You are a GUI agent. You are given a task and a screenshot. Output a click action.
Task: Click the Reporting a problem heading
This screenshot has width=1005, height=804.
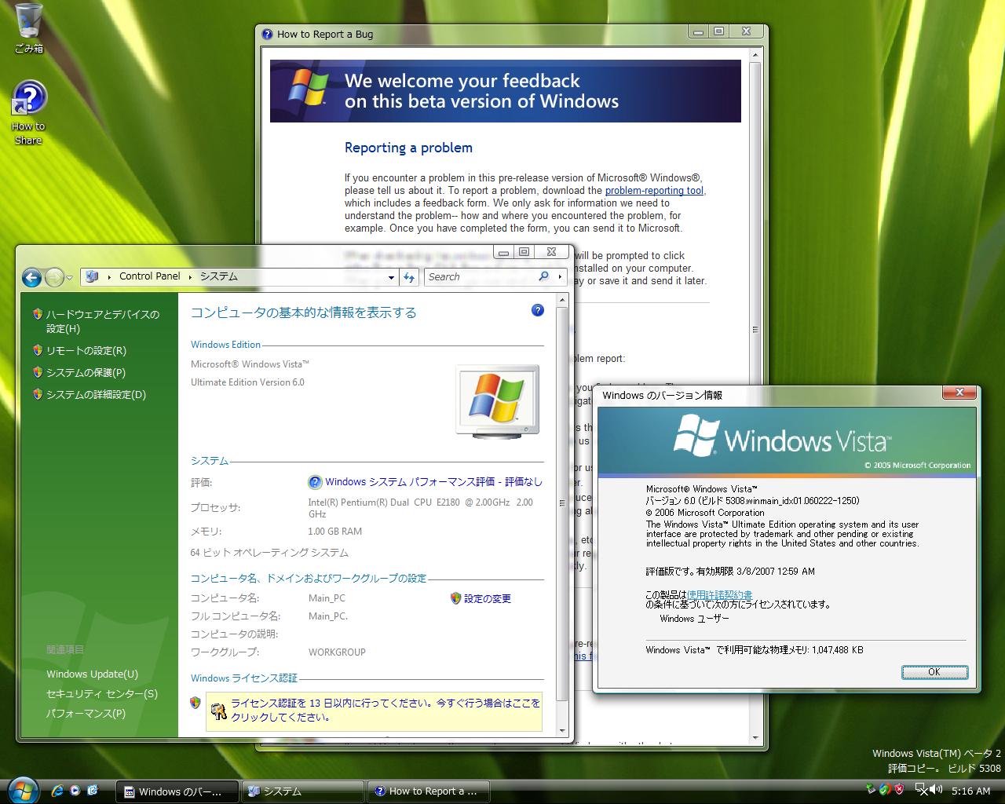coord(408,148)
